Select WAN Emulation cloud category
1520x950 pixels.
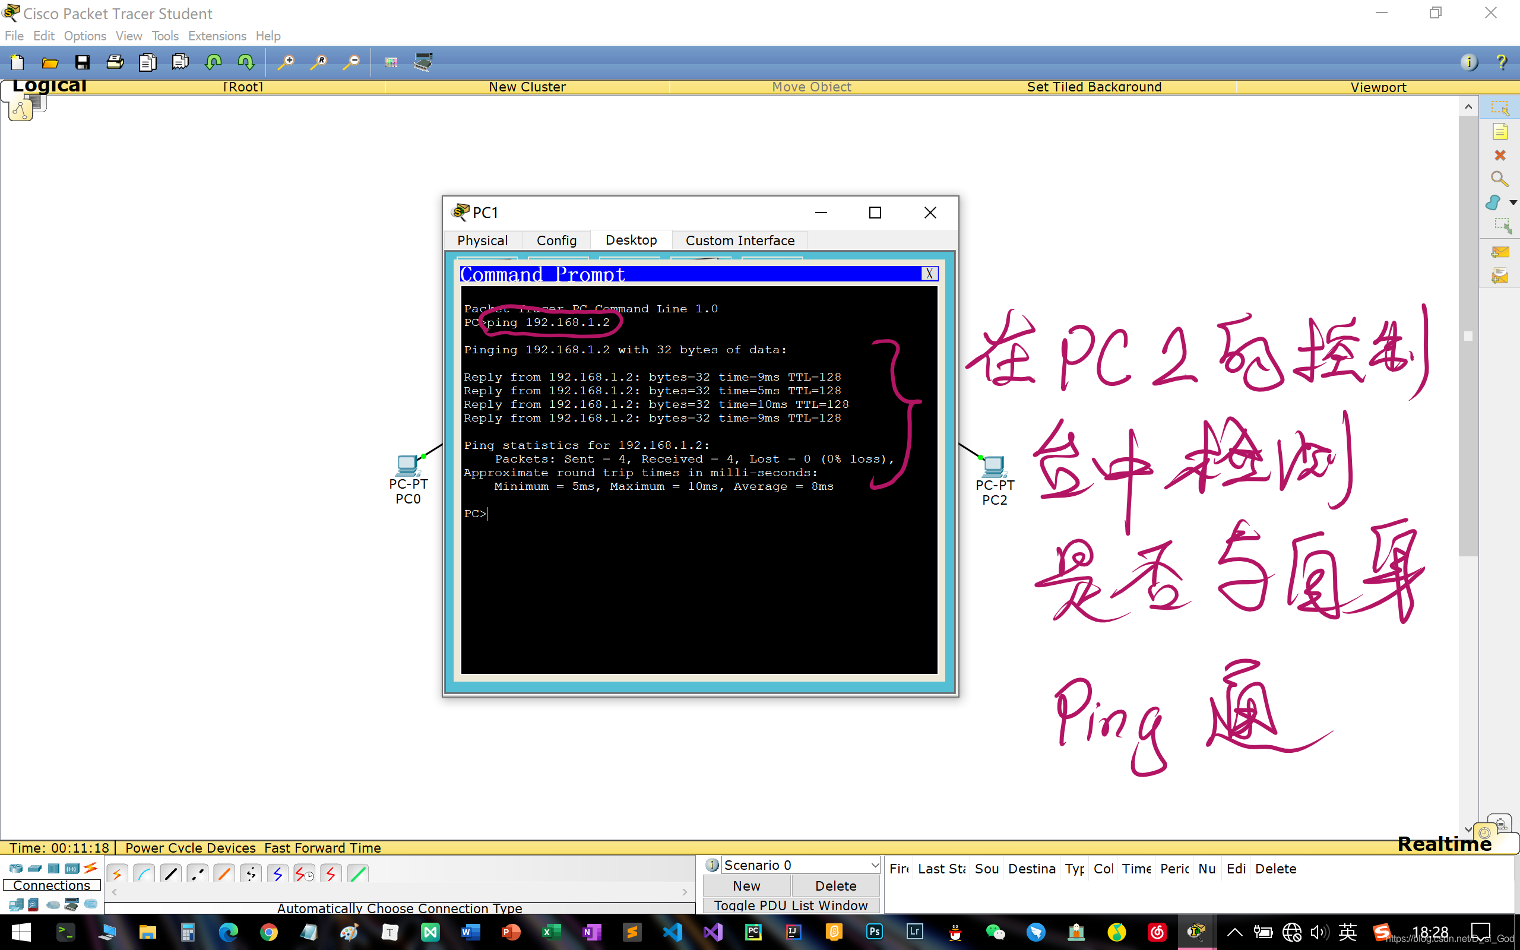[53, 905]
